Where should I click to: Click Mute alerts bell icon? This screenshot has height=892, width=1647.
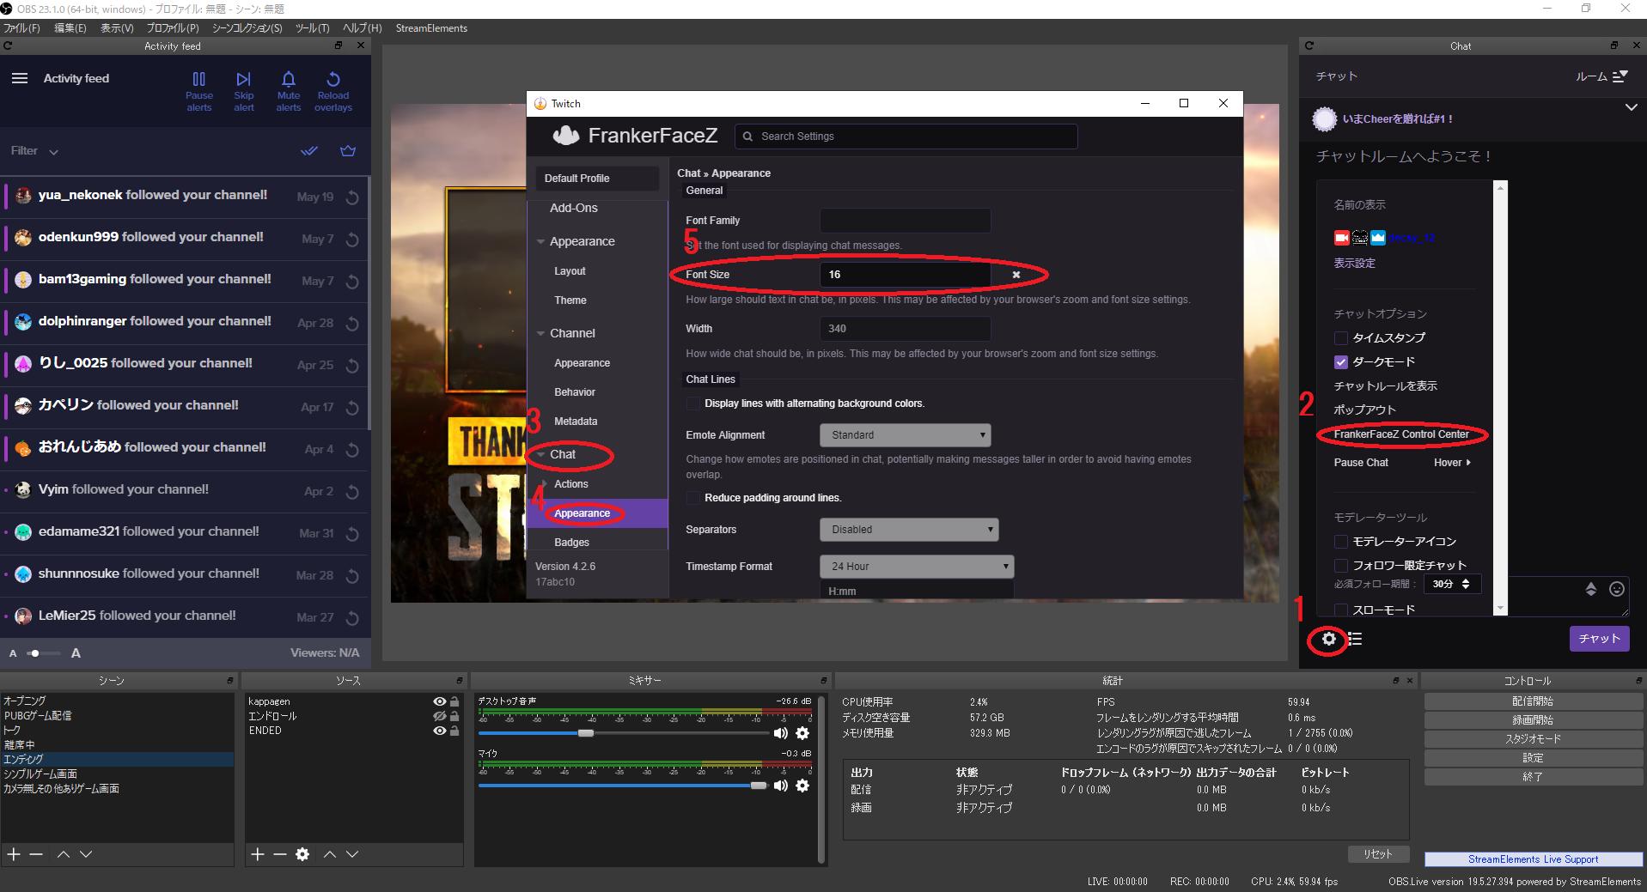pos(289,79)
